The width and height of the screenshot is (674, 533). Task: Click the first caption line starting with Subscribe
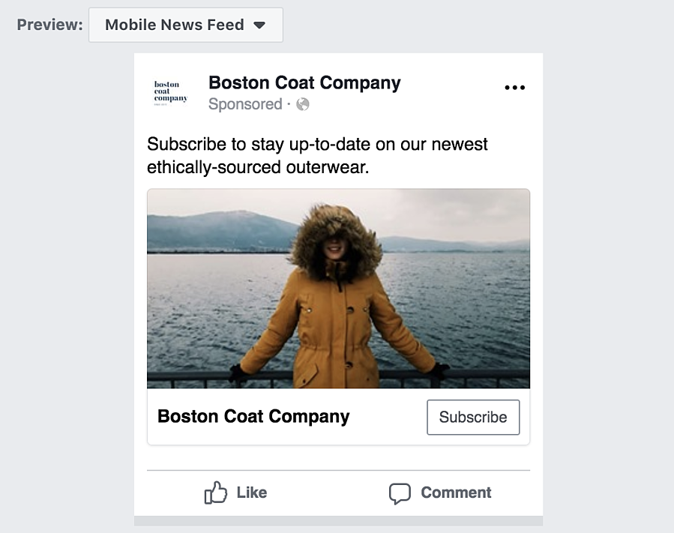(317, 144)
